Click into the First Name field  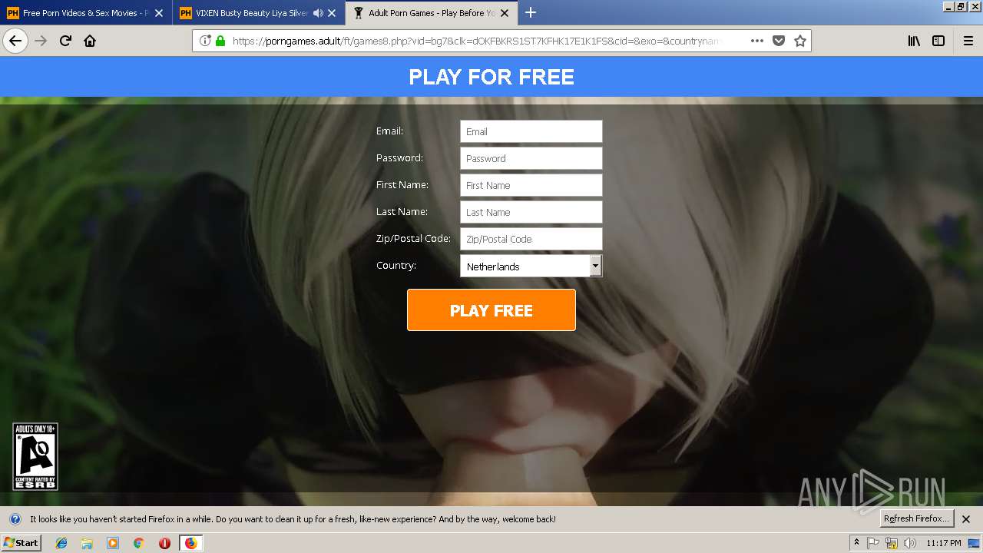point(531,185)
